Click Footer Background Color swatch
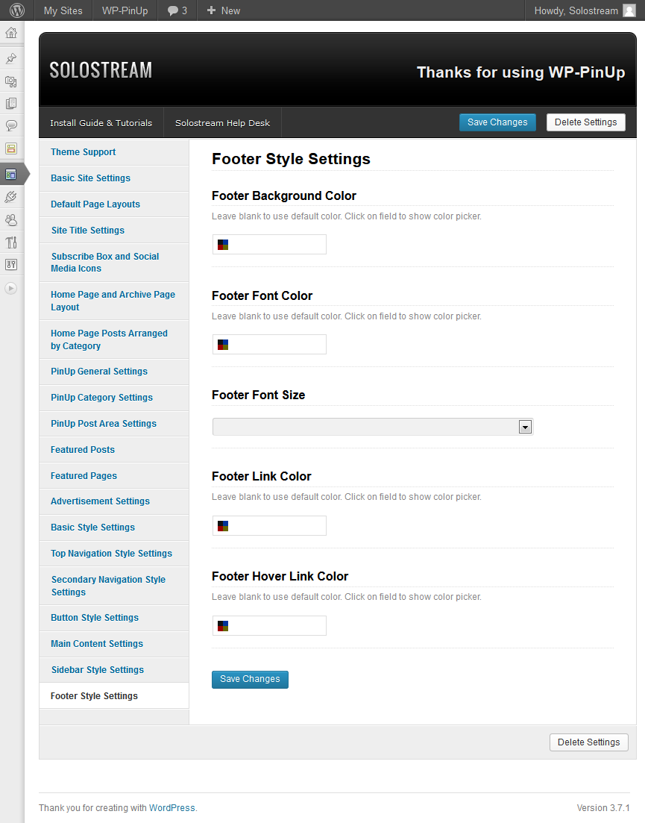This screenshot has width=645, height=823. point(223,245)
